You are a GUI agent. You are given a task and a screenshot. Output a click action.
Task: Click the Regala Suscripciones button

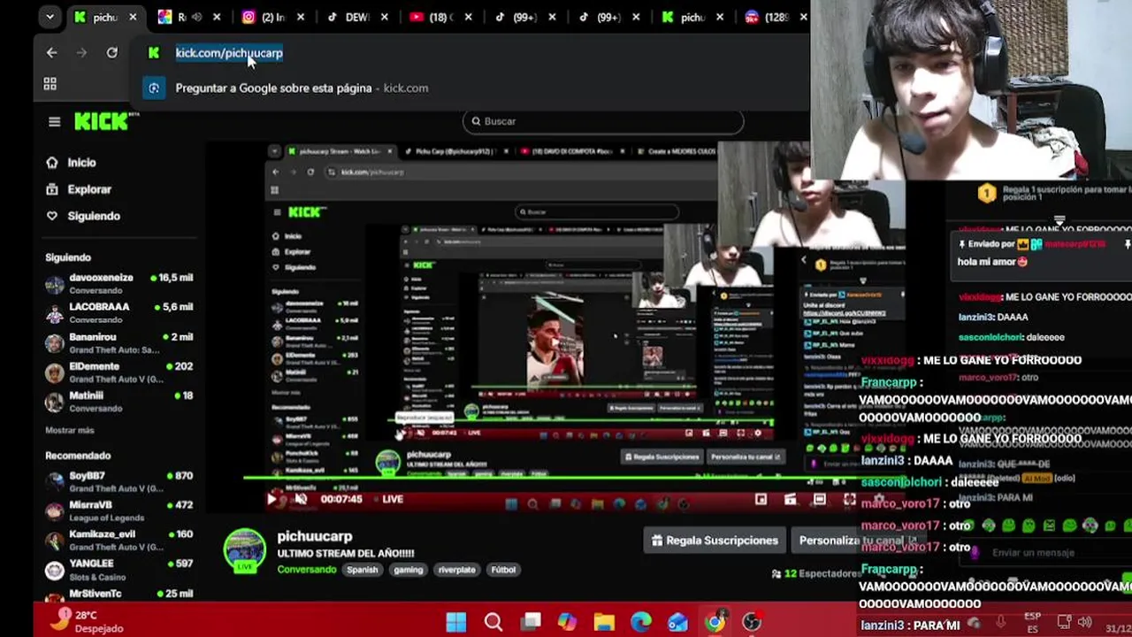click(x=715, y=541)
